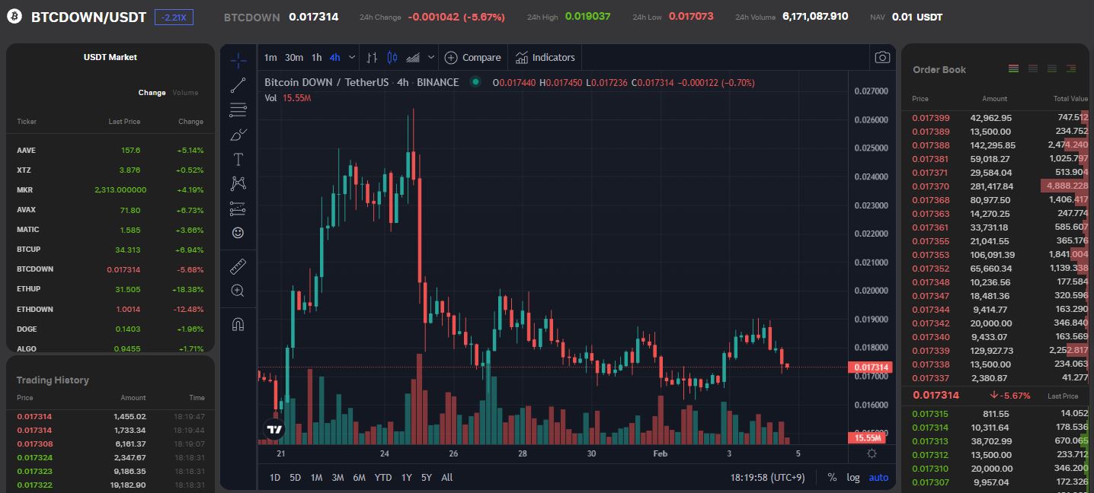Set date range to 6M
The image size is (1094, 493).
(x=359, y=477)
